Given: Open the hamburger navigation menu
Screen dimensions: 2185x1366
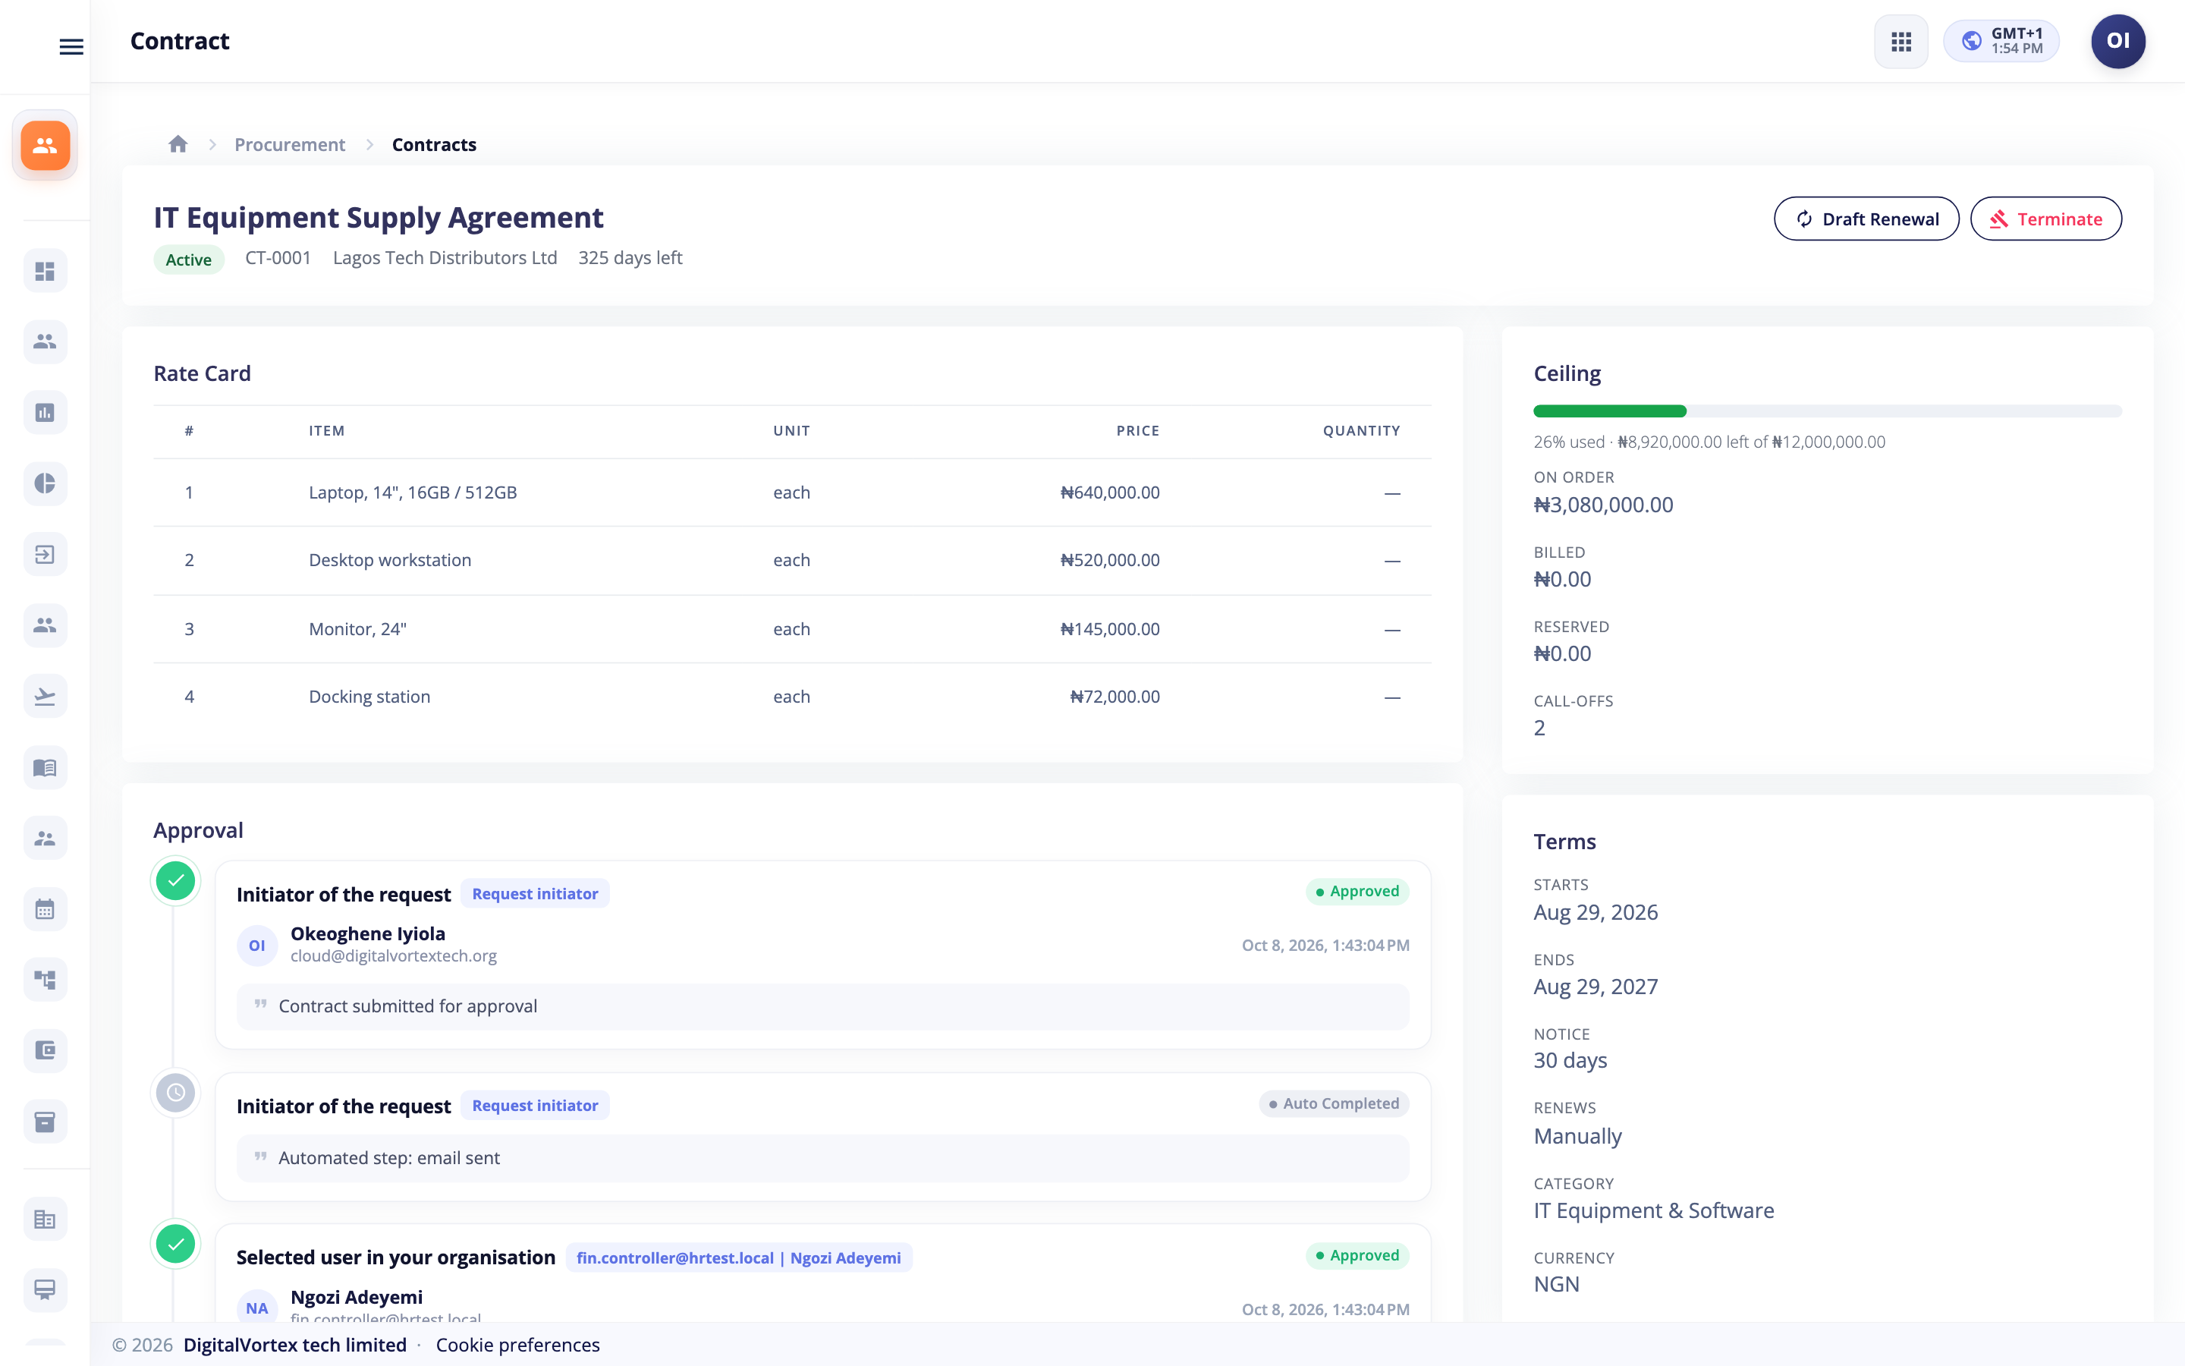Looking at the screenshot, I should (x=71, y=46).
